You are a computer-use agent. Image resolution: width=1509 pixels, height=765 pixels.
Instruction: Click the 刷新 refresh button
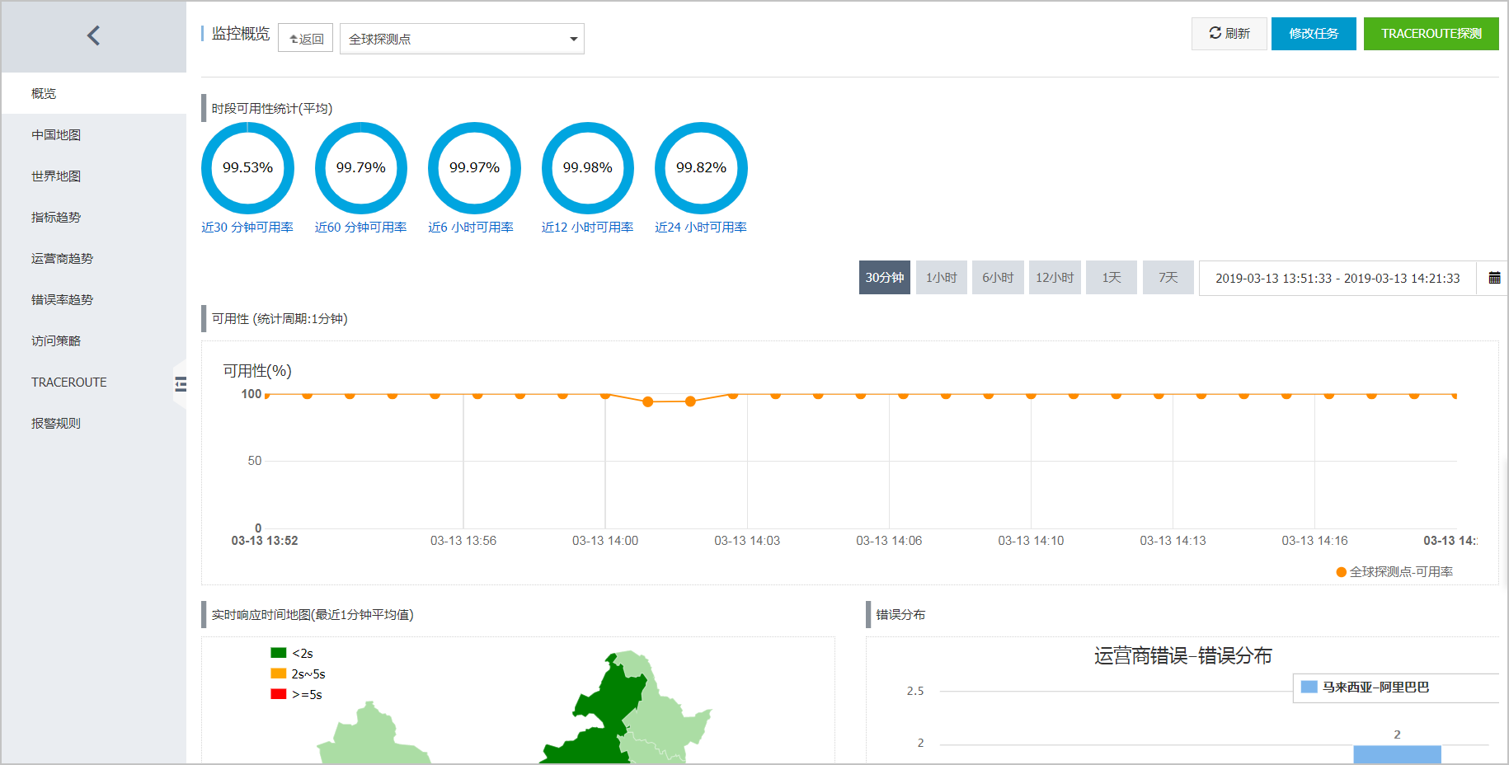coord(1229,34)
